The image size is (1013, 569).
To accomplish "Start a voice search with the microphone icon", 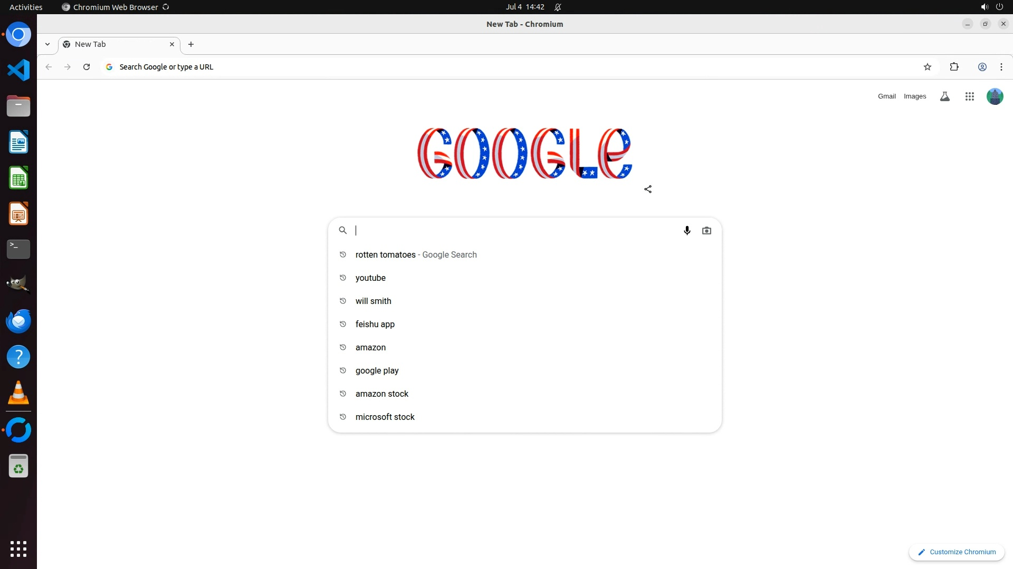I will pos(687,230).
